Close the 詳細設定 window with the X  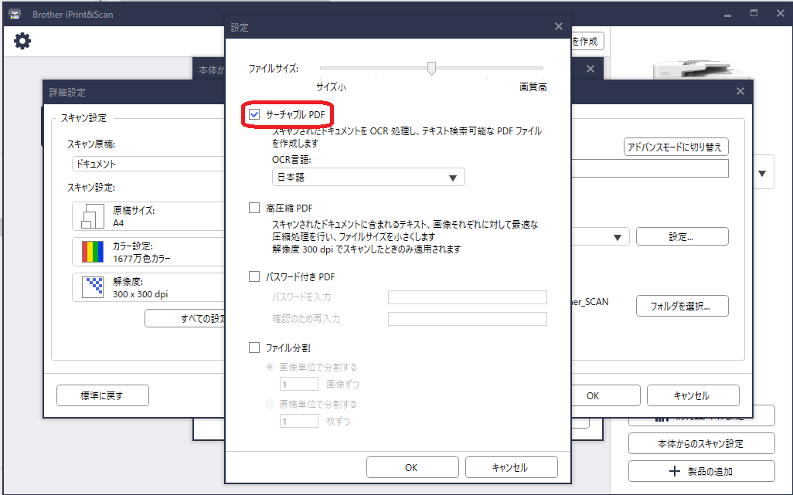740,91
